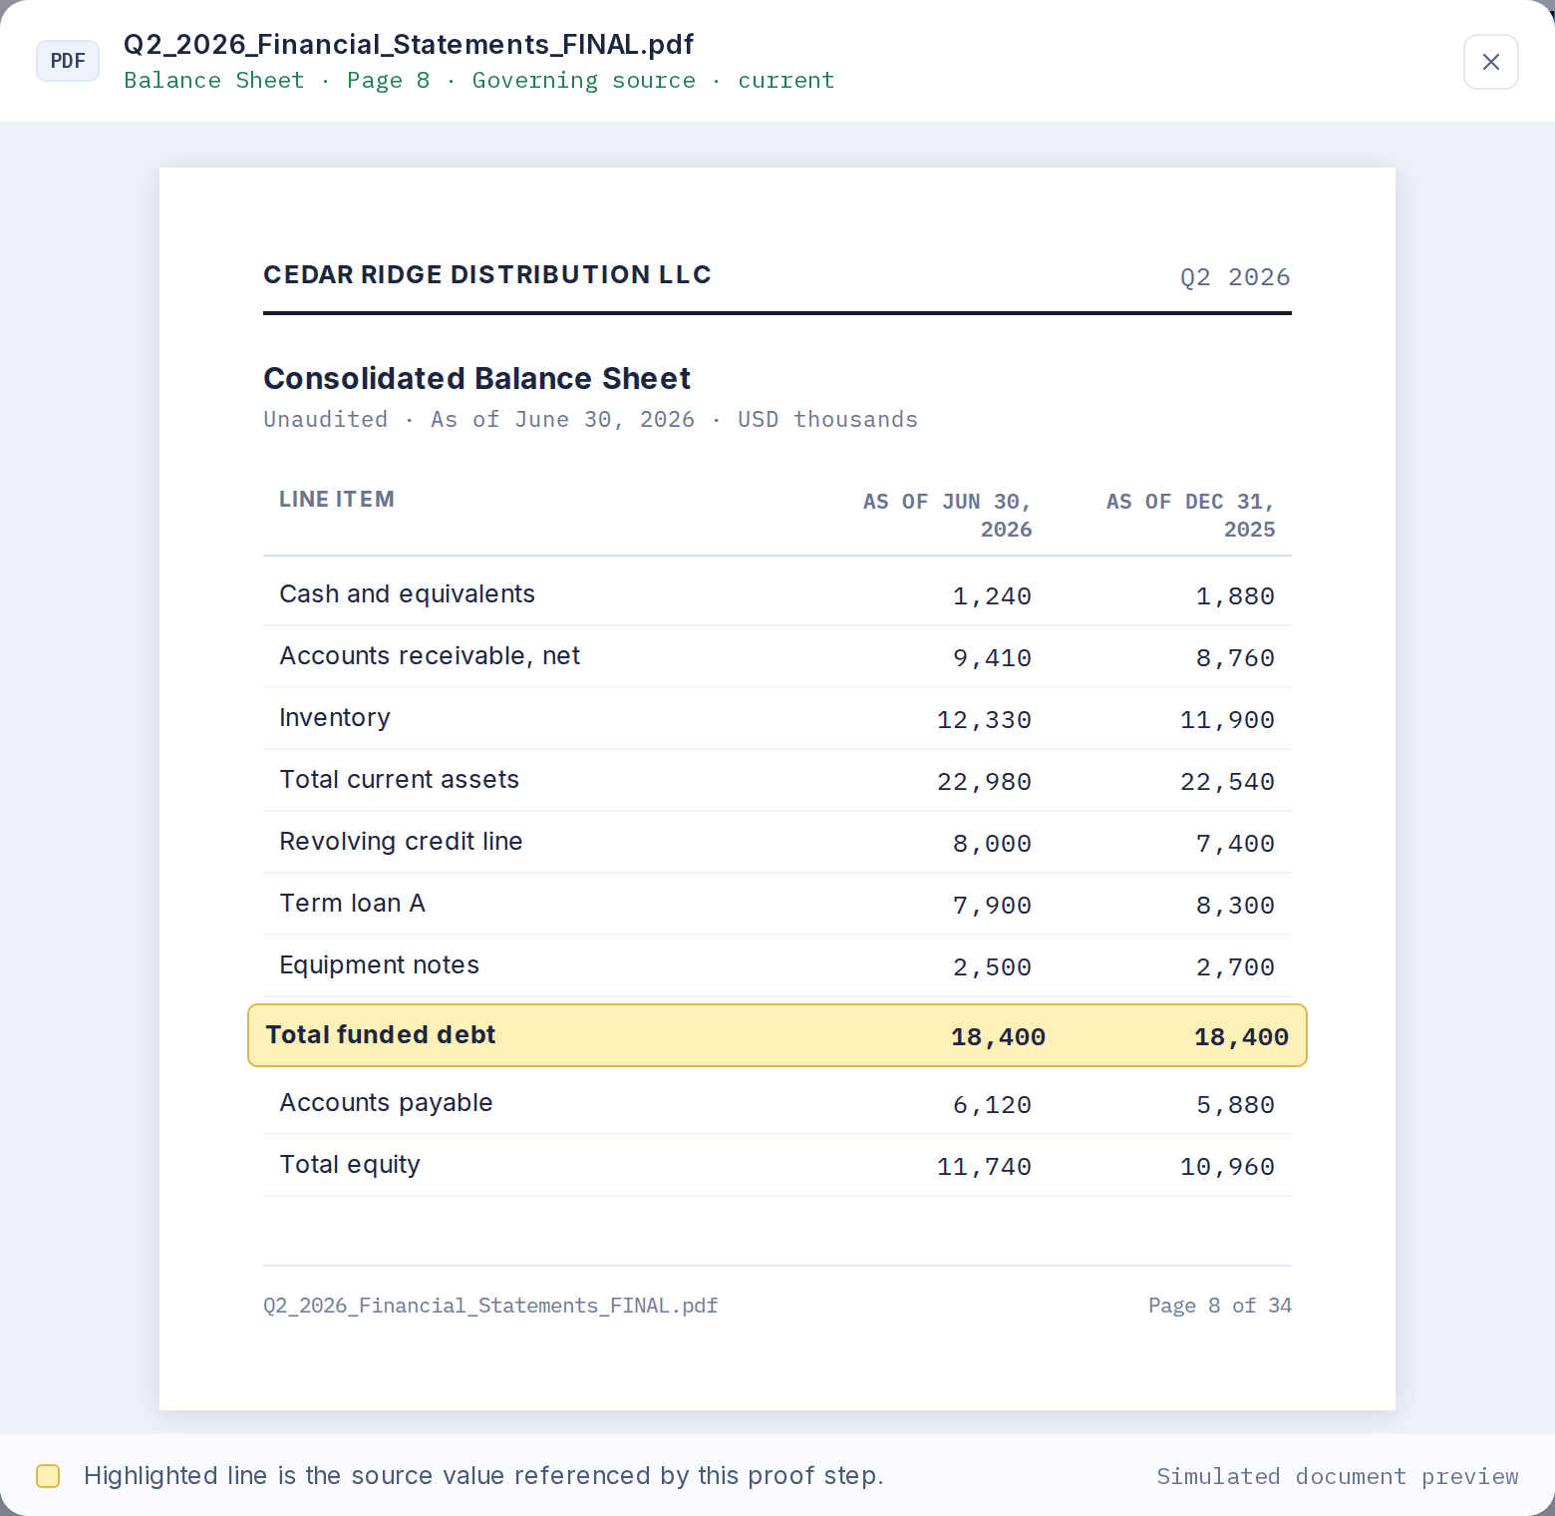
Task: Click the Inventory row label
Action: coord(335,718)
